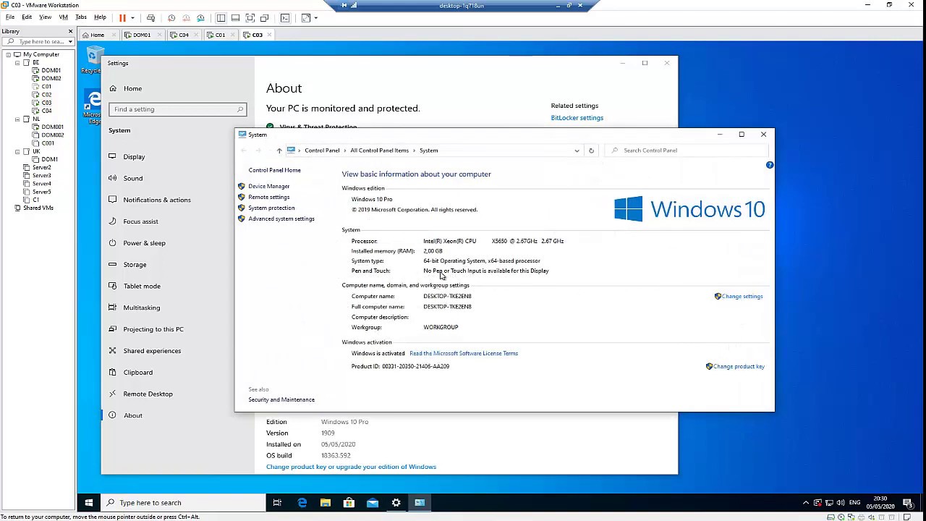Click Send Ctrl+Alt+Del toolbar icon
Image resolution: width=926 pixels, height=521 pixels.
coord(150,17)
